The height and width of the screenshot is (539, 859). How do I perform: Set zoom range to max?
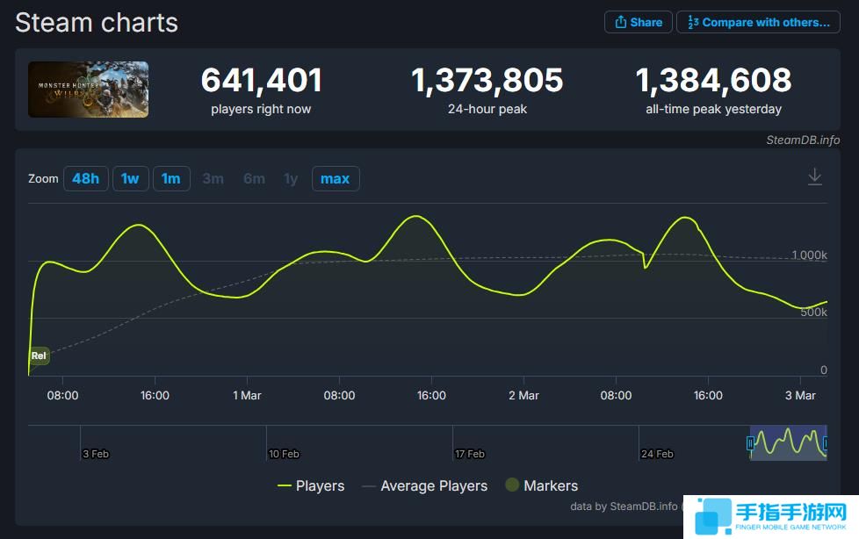[335, 179]
